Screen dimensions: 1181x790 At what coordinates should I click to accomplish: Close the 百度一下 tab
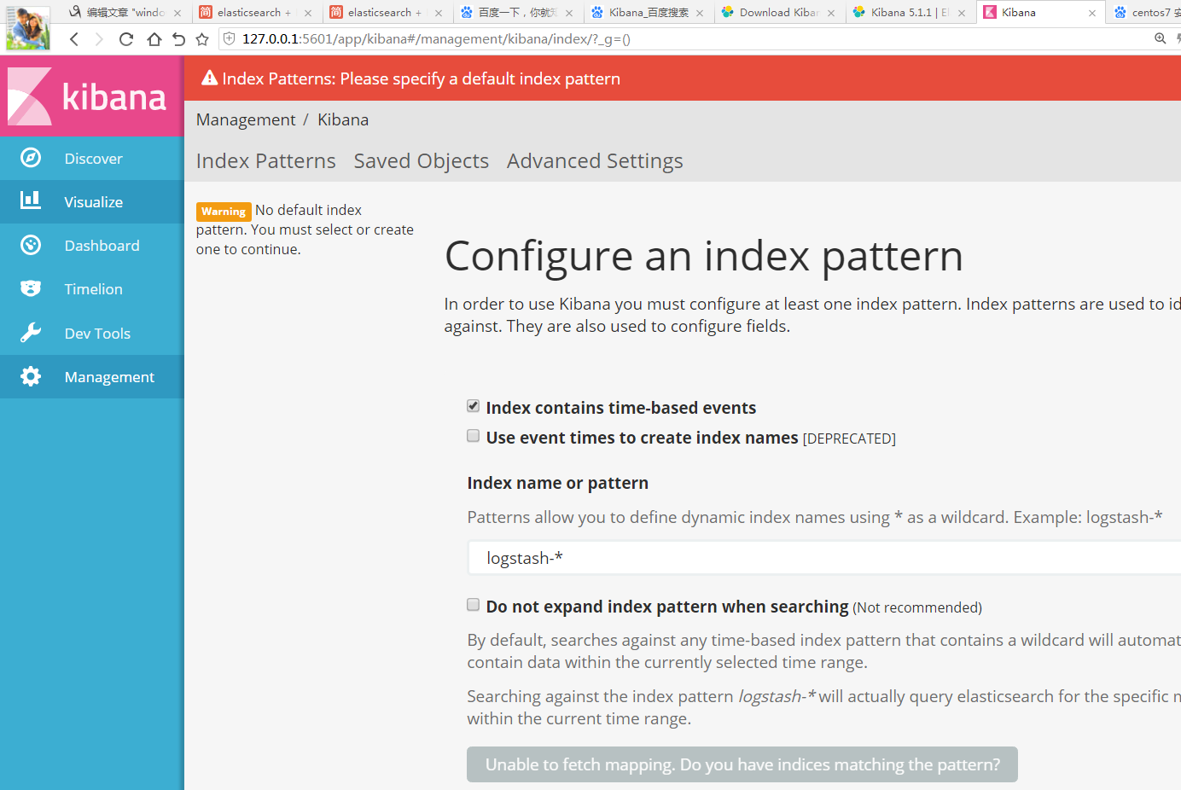click(569, 13)
